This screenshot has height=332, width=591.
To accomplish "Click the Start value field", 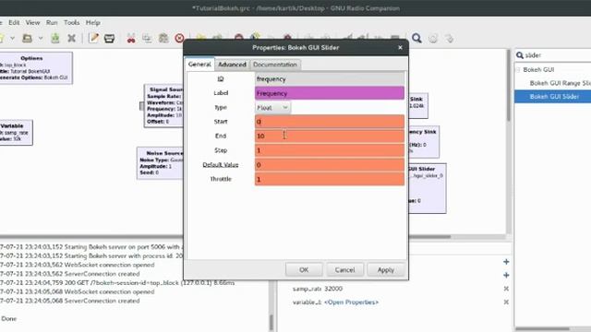I will click(x=330, y=122).
